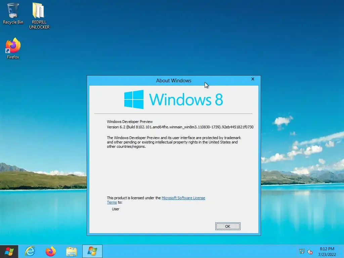
Task: Open the Recycle Bin desktop icon
Action: tap(13, 13)
